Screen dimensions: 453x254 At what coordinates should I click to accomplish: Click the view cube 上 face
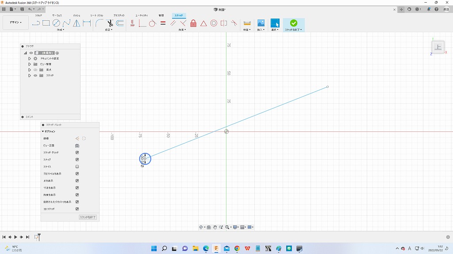pos(438,47)
